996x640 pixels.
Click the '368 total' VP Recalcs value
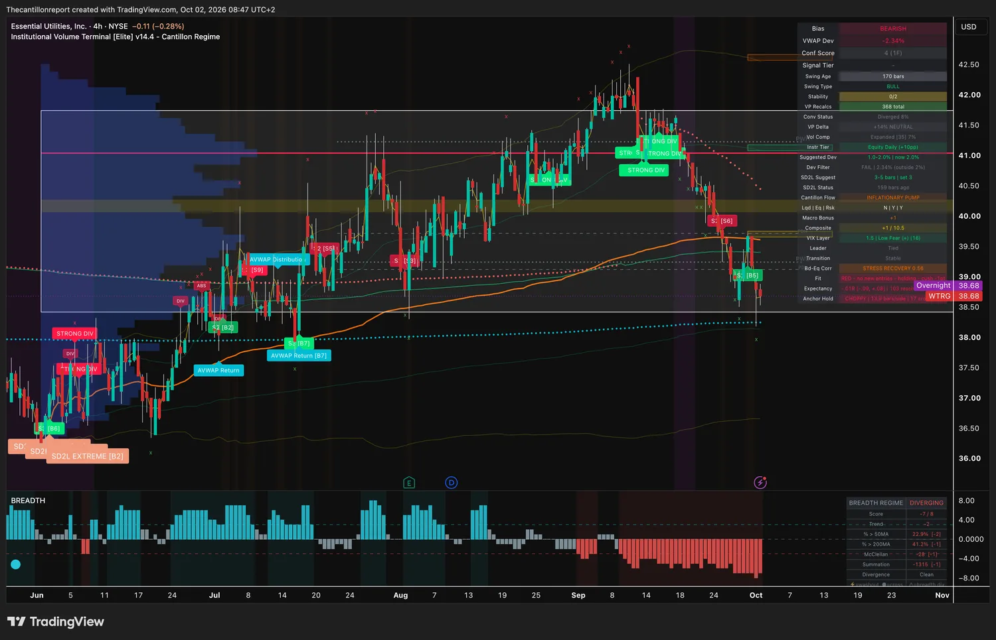coord(893,107)
